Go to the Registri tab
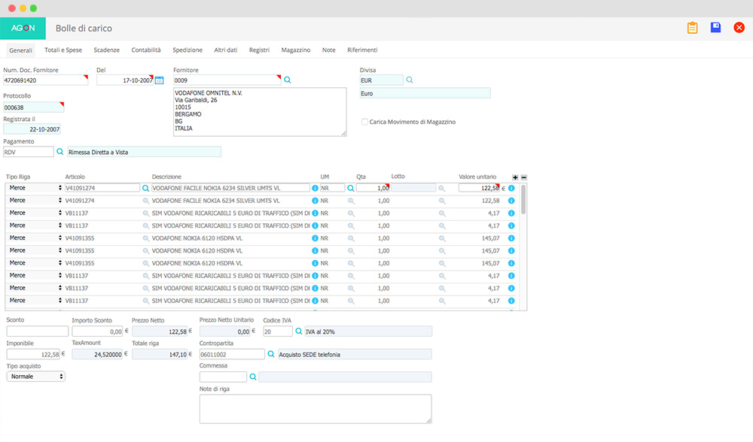This screenshot has height=442, width=753. 259,50
